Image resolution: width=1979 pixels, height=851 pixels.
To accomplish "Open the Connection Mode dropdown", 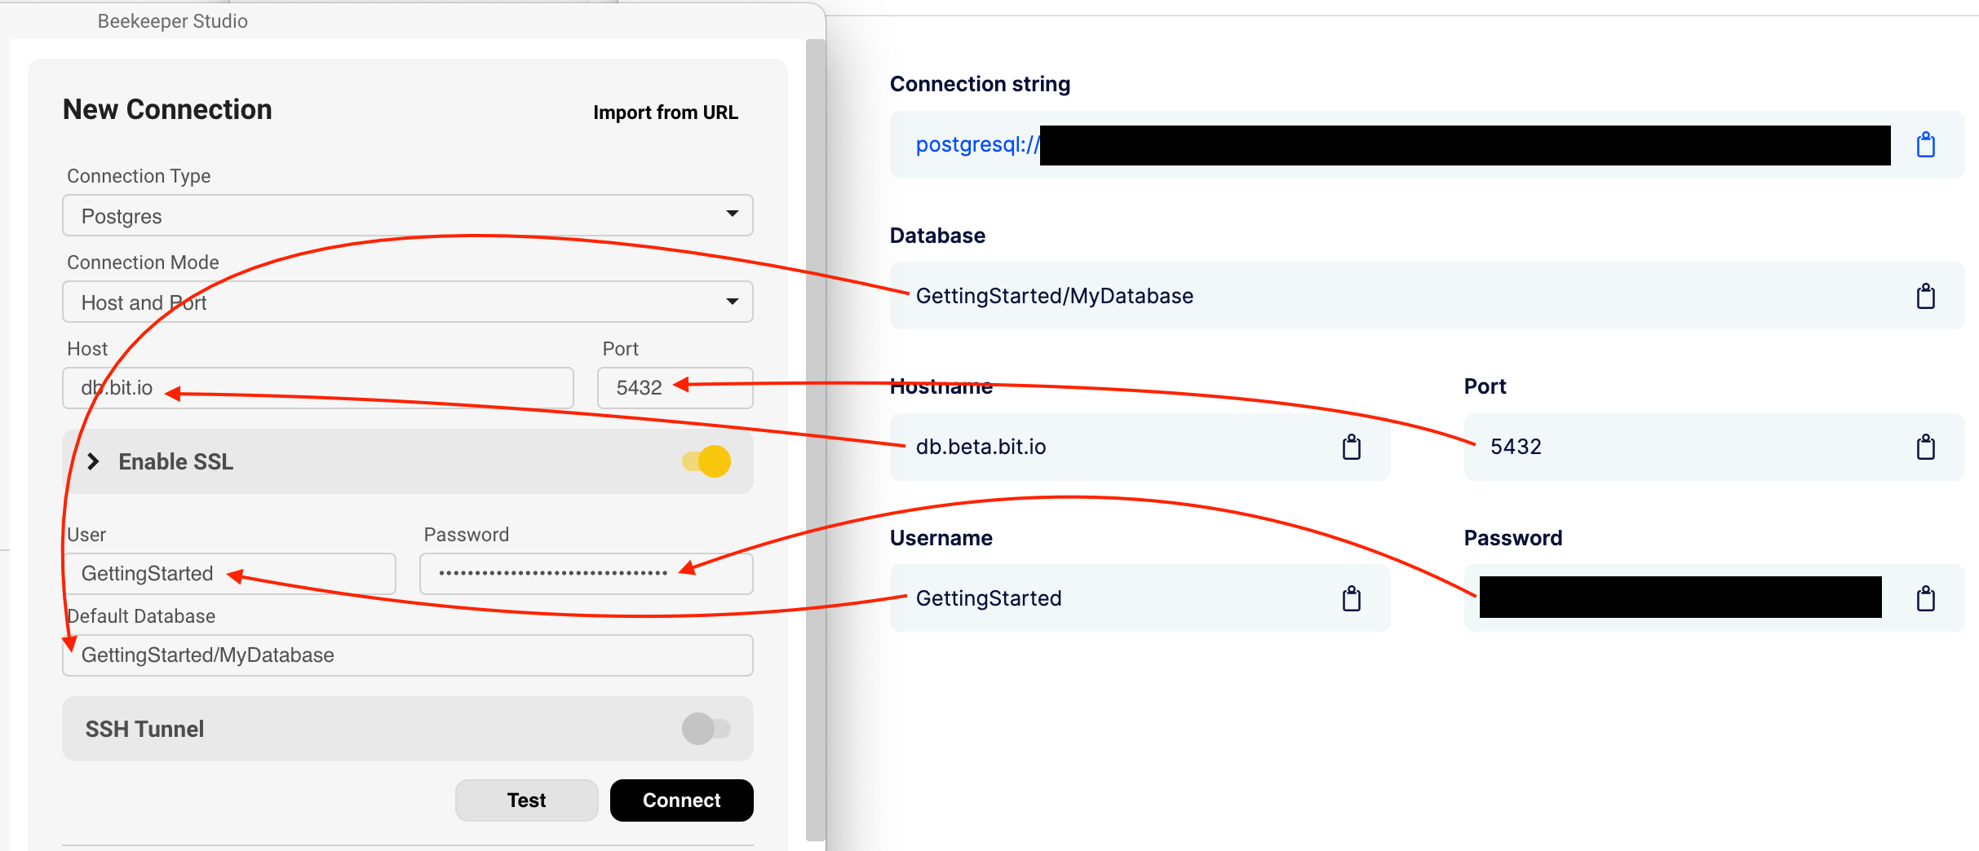I will [408, 302].
